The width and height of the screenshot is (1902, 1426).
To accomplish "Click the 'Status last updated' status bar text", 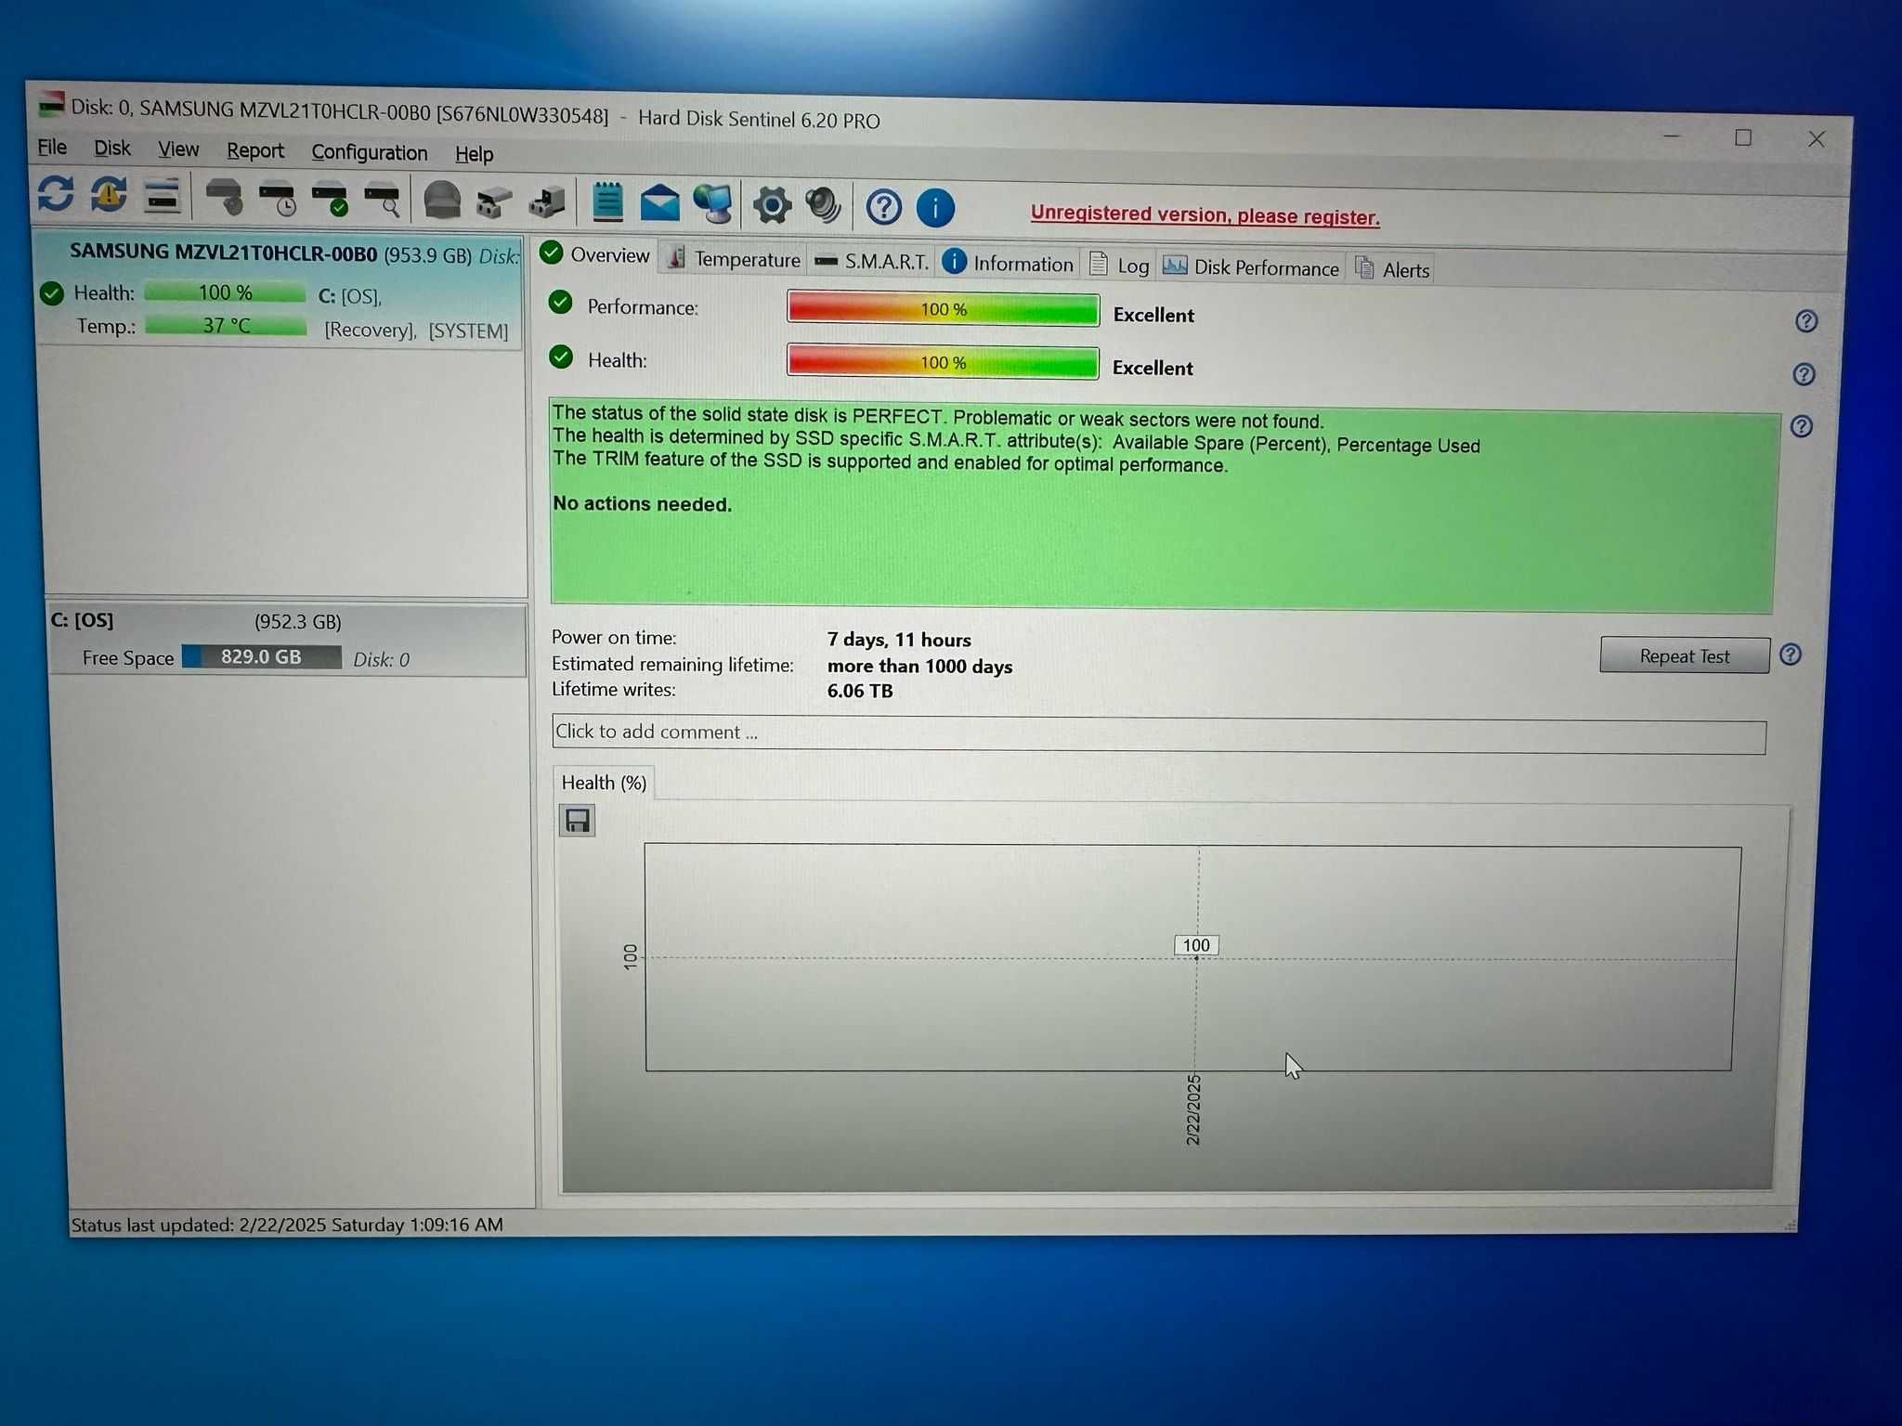I will pos(287,1225).
